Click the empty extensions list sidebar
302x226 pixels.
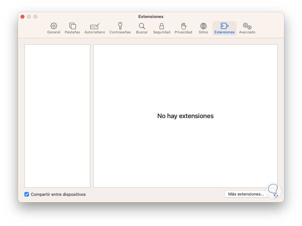(x=57, y=116)
